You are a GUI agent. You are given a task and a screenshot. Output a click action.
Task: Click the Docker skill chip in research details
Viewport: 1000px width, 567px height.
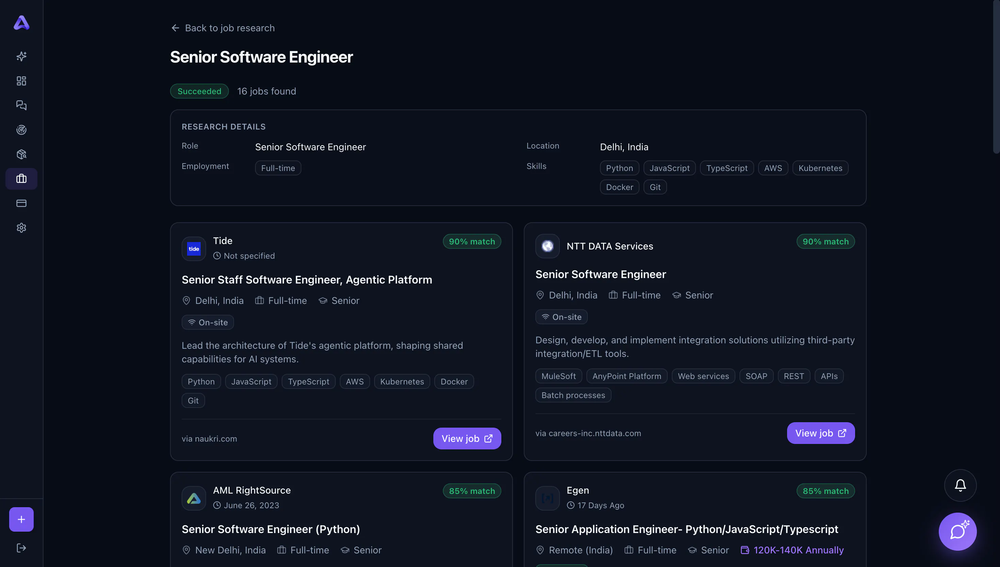(x=619, y=187)
